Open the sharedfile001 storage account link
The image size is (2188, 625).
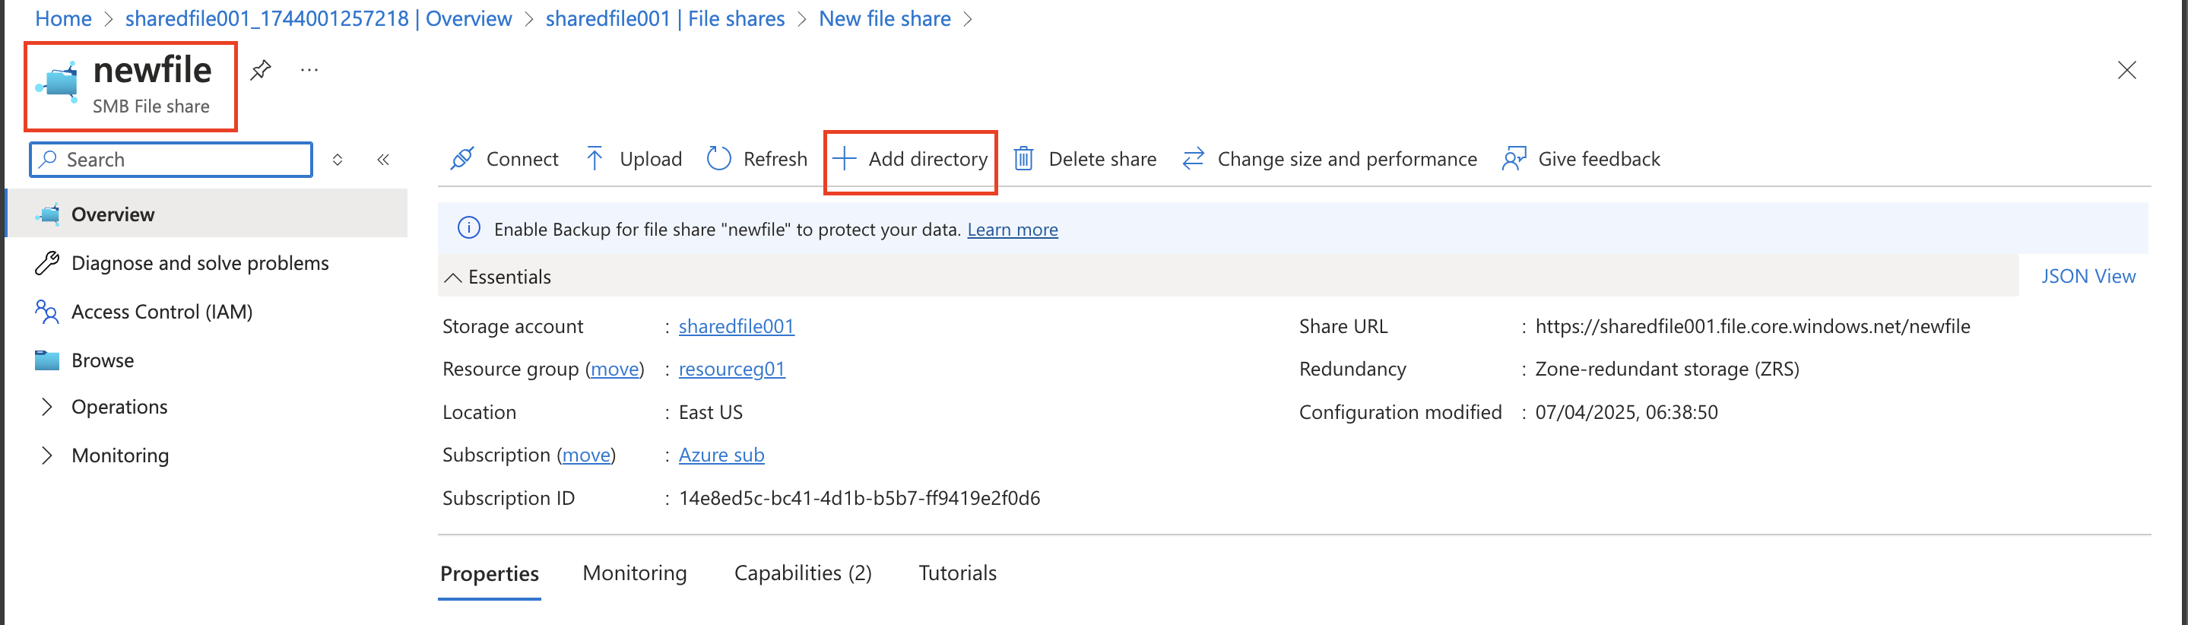click(737, 326)
